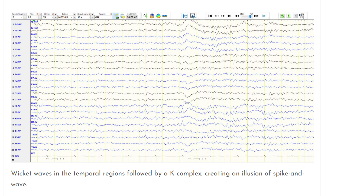Jump to the end of recording
The image size is (344, 196).
click(229, 16)
